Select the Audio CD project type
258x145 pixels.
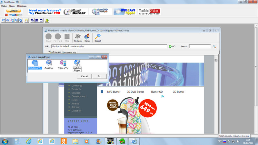click(49, 65)
